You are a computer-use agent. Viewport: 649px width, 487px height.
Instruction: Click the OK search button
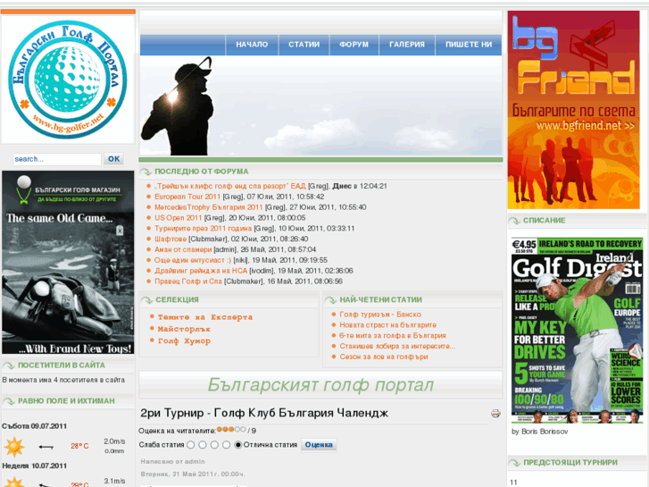(114, 159)
